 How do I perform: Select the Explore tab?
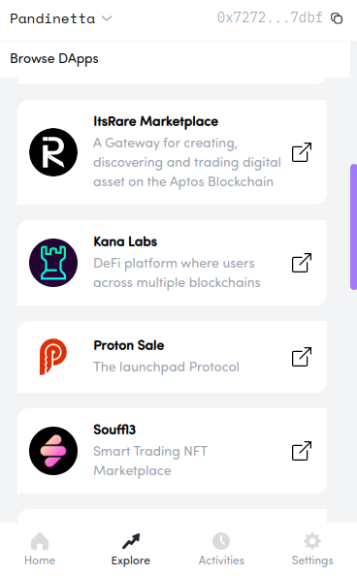[131, 549]
